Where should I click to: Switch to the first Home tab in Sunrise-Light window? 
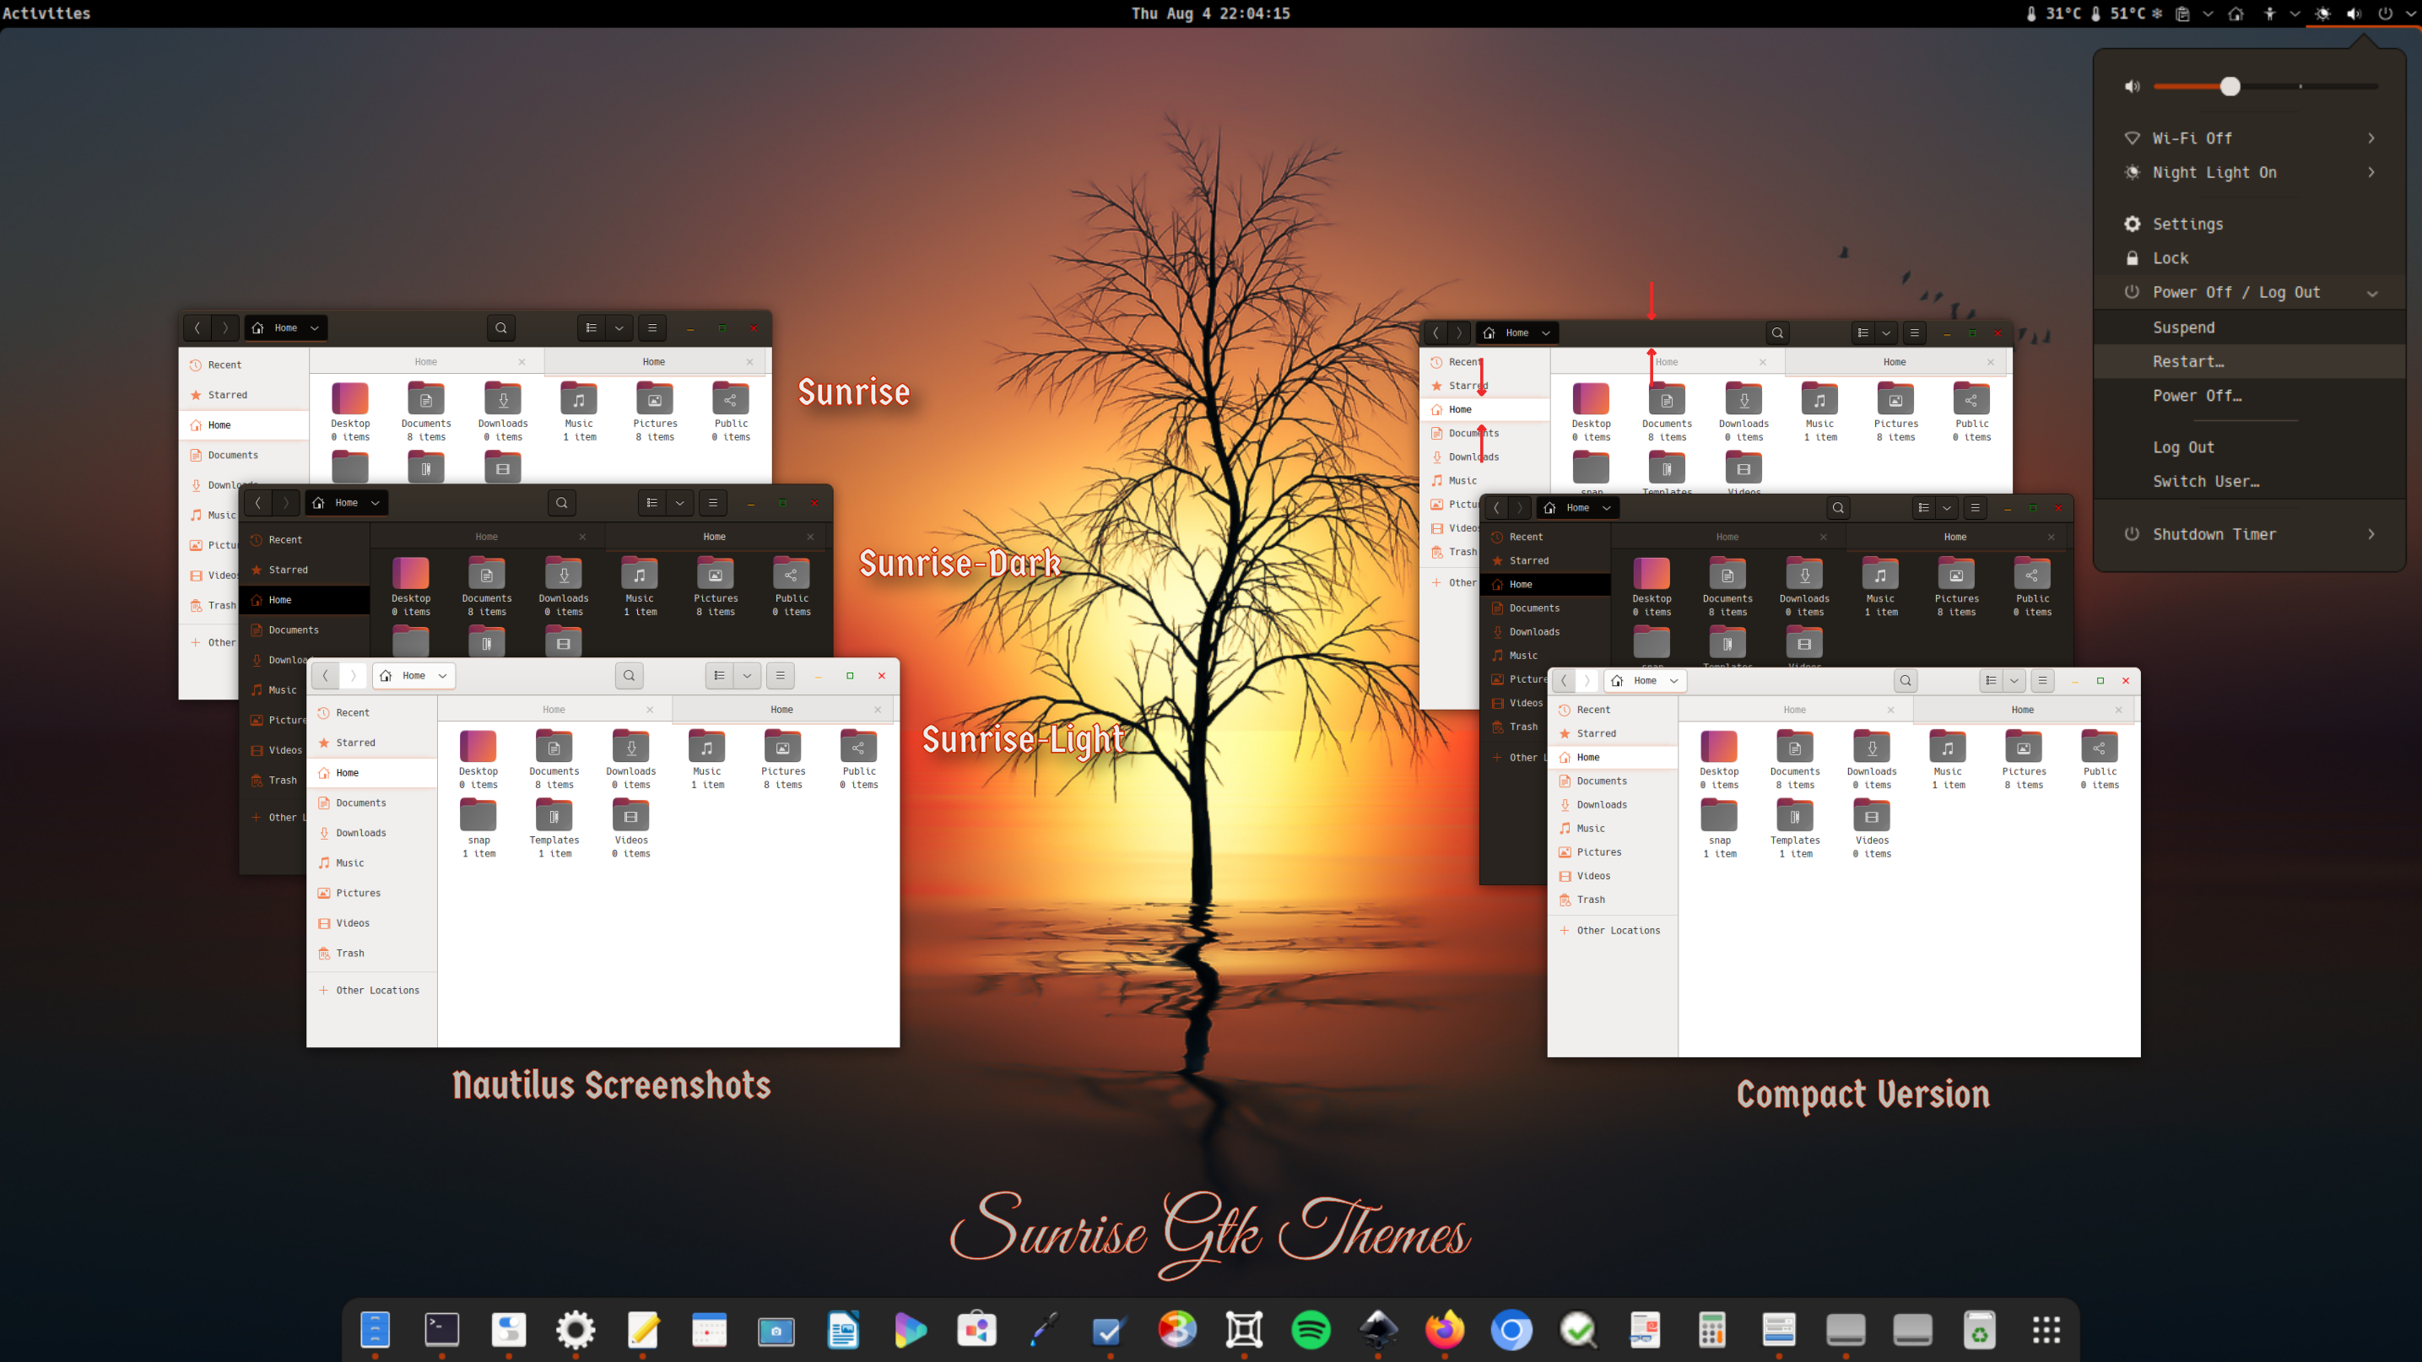[554, 709]
